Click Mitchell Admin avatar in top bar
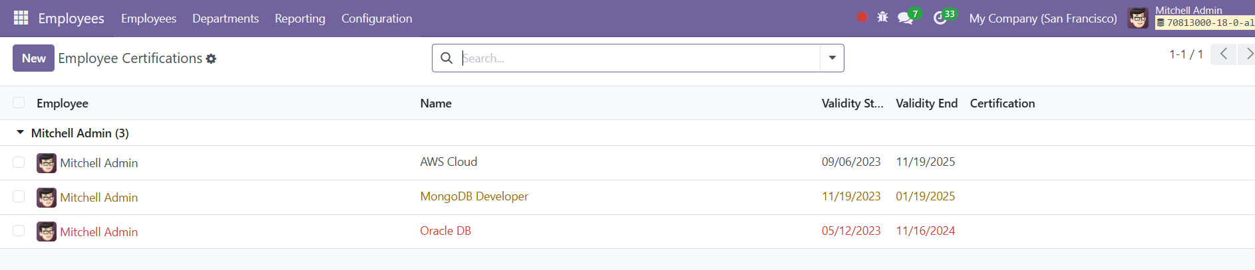This screenshot has width=1255, height=270. 1137,18
